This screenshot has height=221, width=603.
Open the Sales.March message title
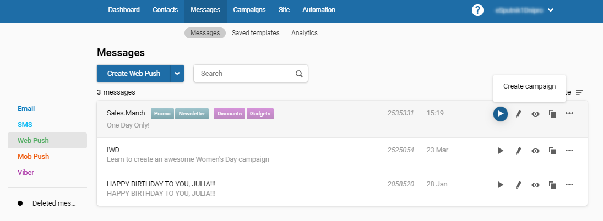126,113
